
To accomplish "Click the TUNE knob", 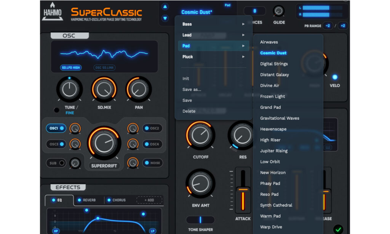I will [x=69, y=89].
